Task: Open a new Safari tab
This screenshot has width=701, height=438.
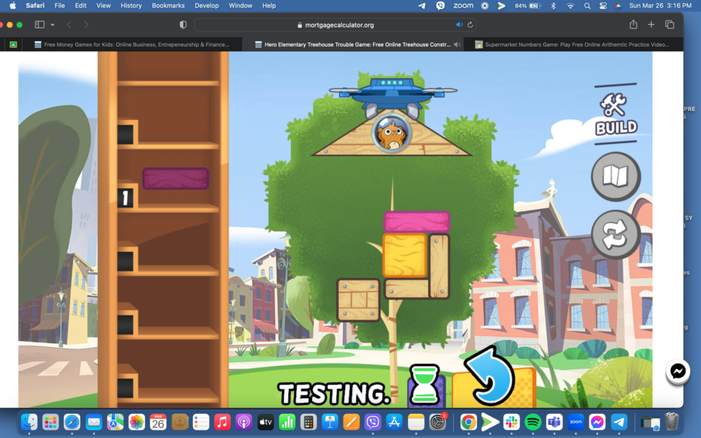Action: click(x=651, y=25)
